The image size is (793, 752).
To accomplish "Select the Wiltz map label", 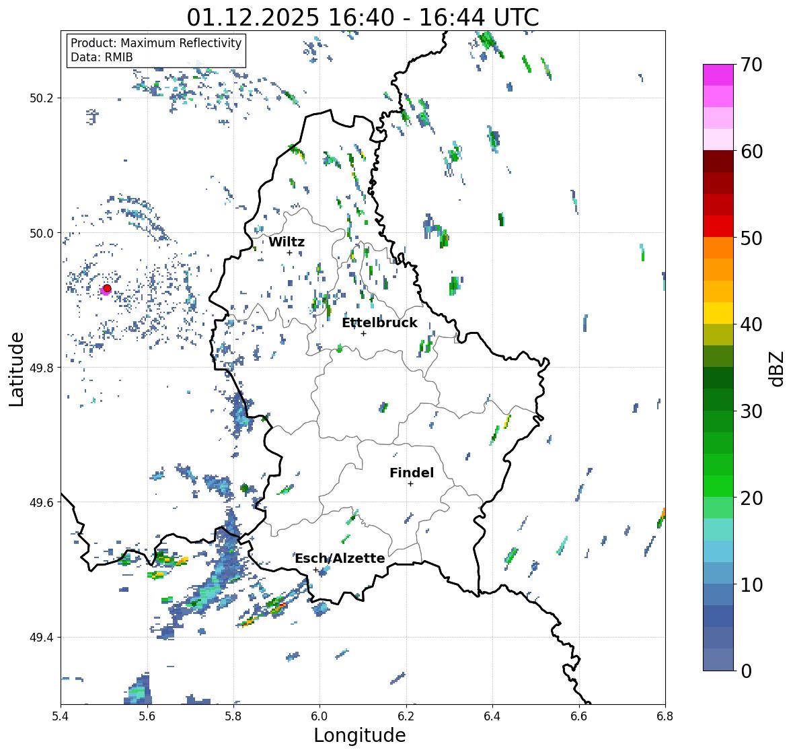I will [x=287, y=242].
